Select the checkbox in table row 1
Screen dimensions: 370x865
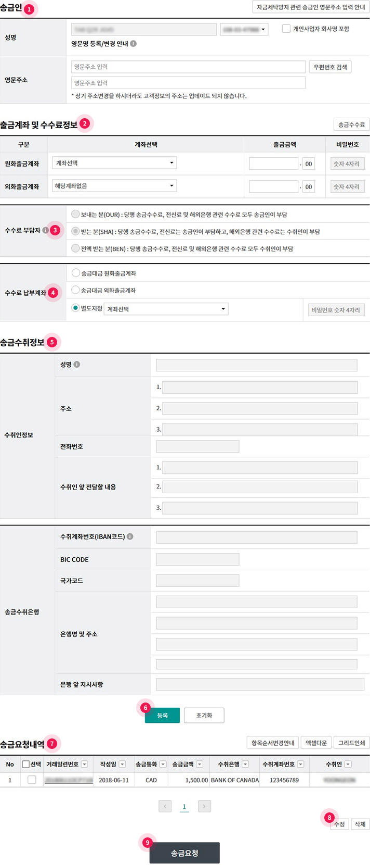click(32, 780)
